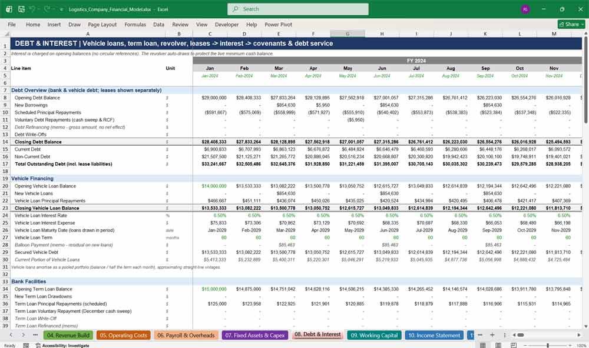The image size is (589, 348).
Task: Click Accessibility: Investigate in status bar
Action: [x=62, y=346]
